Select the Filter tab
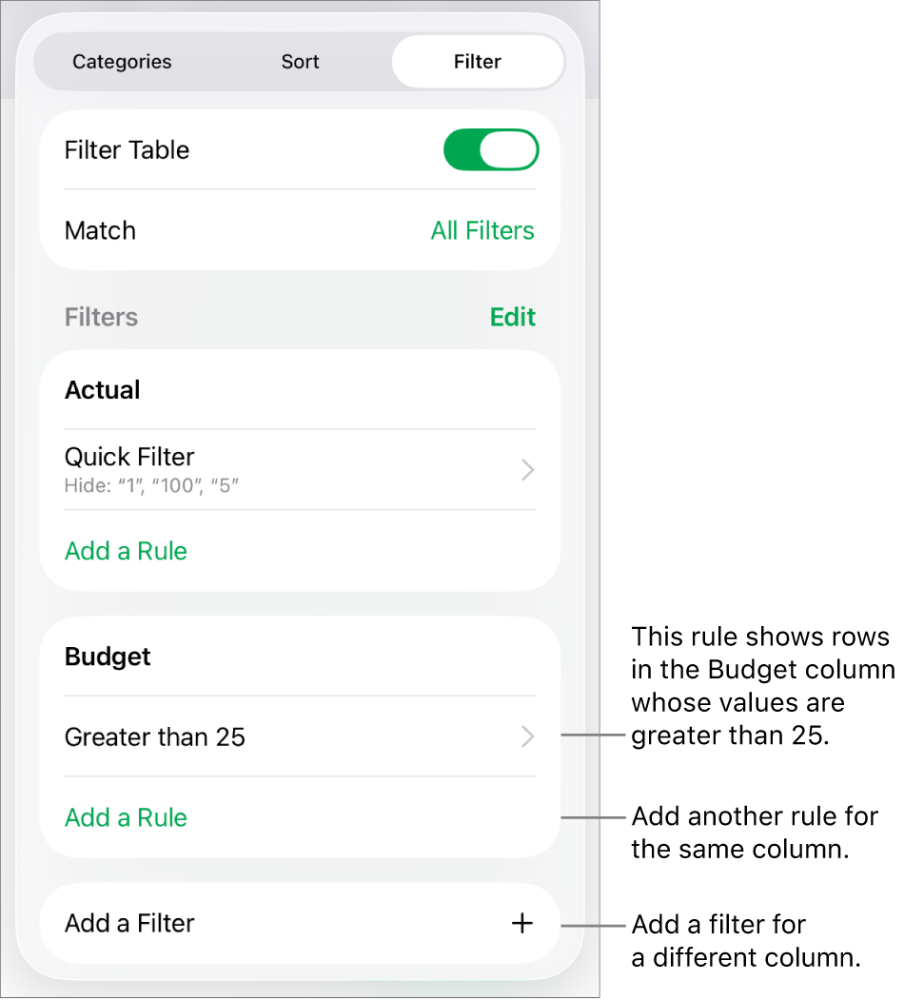 click(x=477, y=61)
